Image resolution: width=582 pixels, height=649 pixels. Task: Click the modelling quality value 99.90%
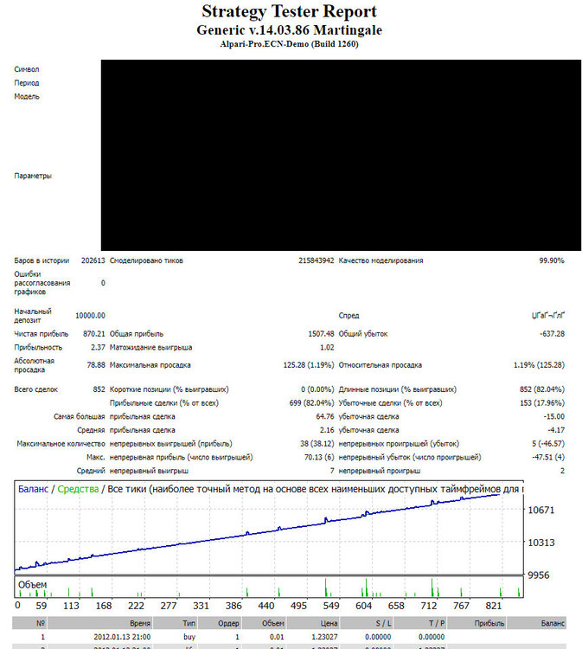coord(552,260)
